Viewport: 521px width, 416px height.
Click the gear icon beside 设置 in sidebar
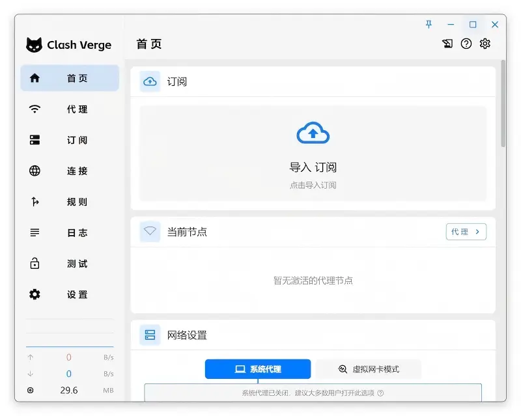[35, 294]
